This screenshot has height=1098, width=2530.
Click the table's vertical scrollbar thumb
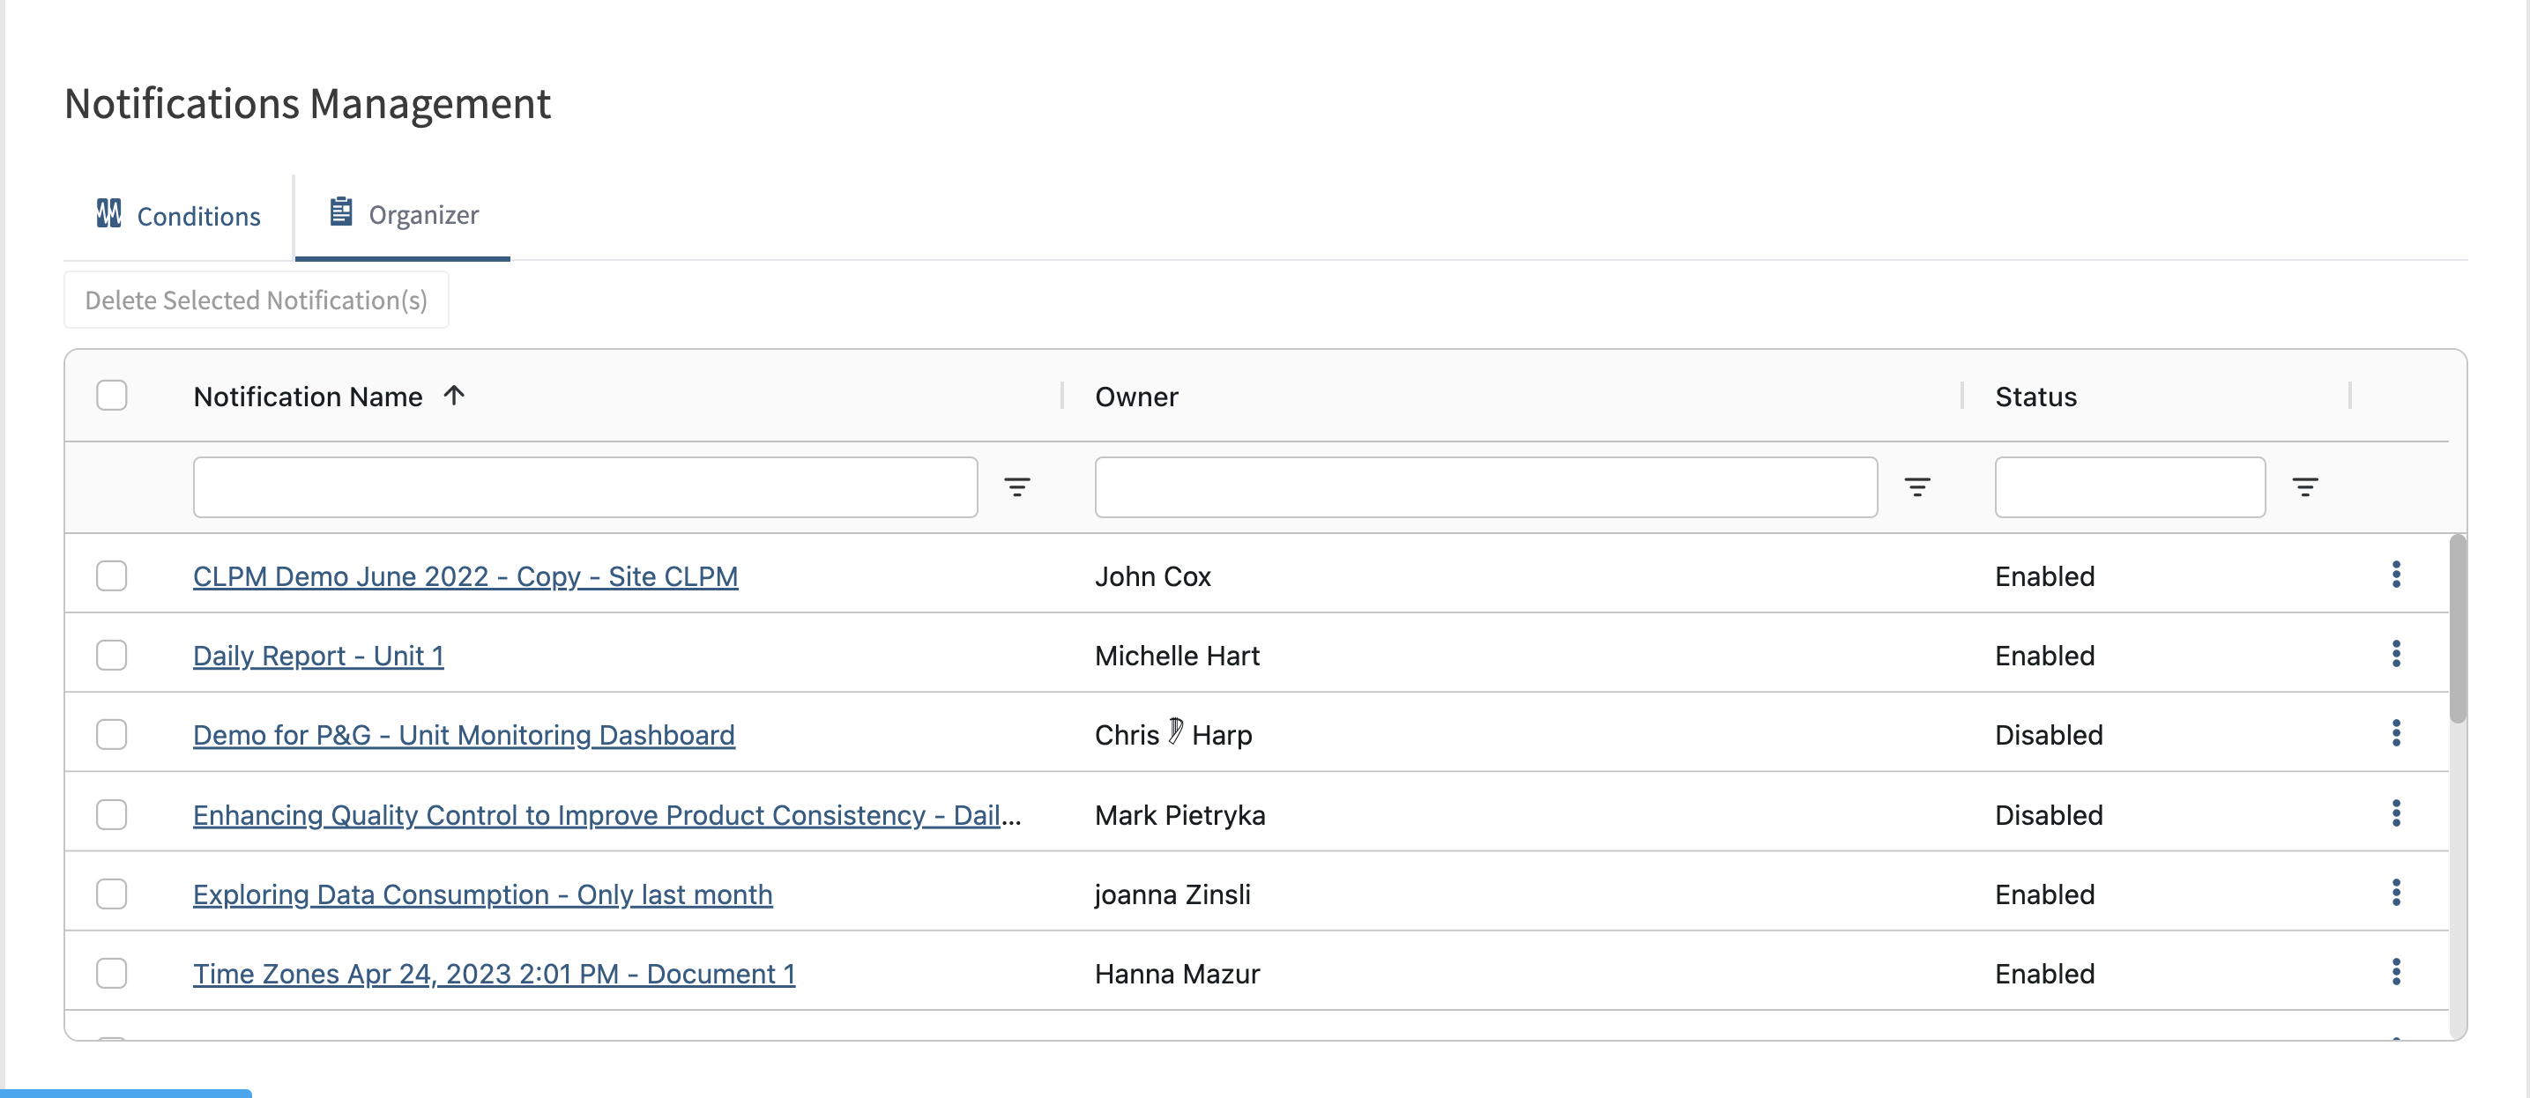click(2458, 628)
